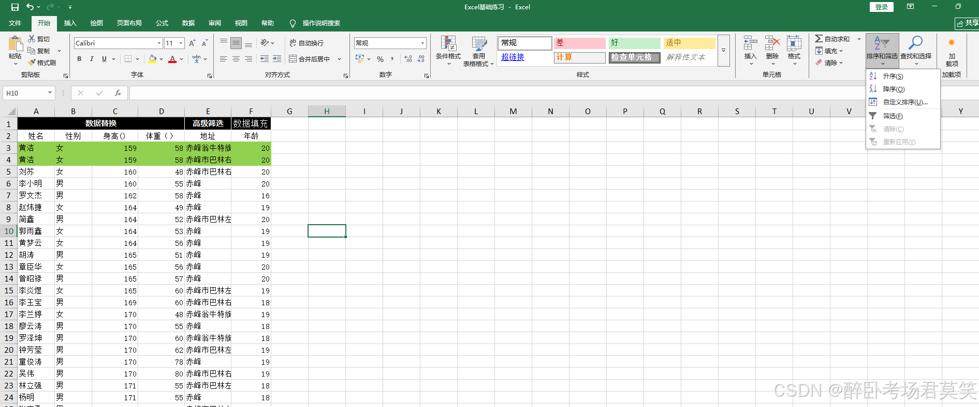
Task: Decrease font size with small A icon
Action: [204, 43]
